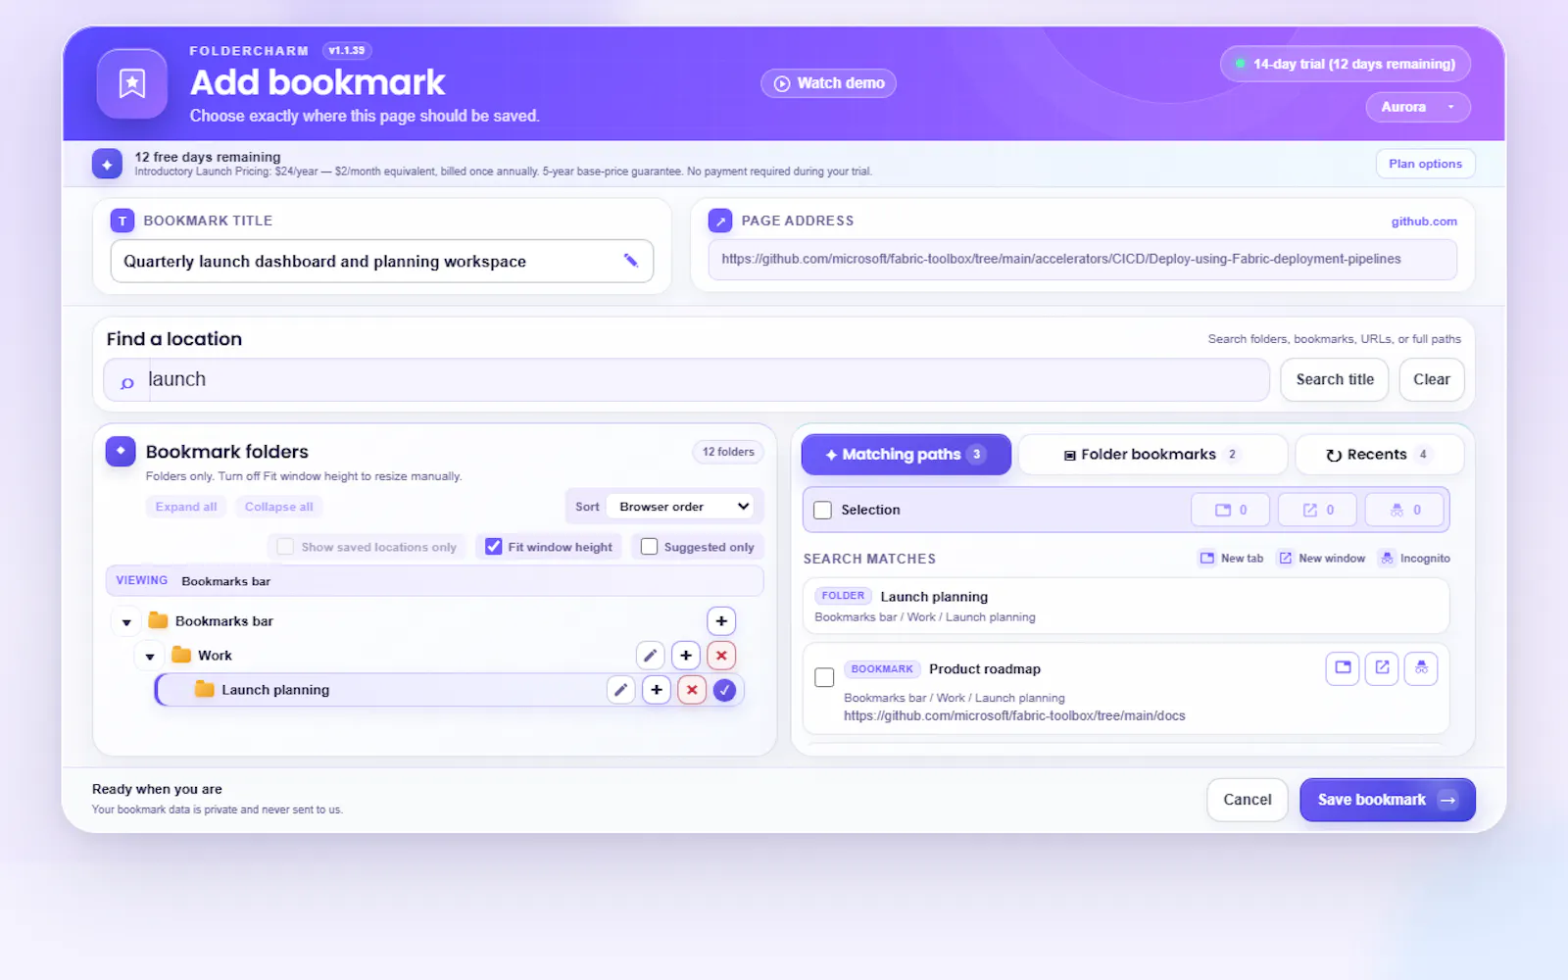1568x980 pixels.
Task: Add a subfolder to Bookmarks bar
Action: click(x=721, y=621)
